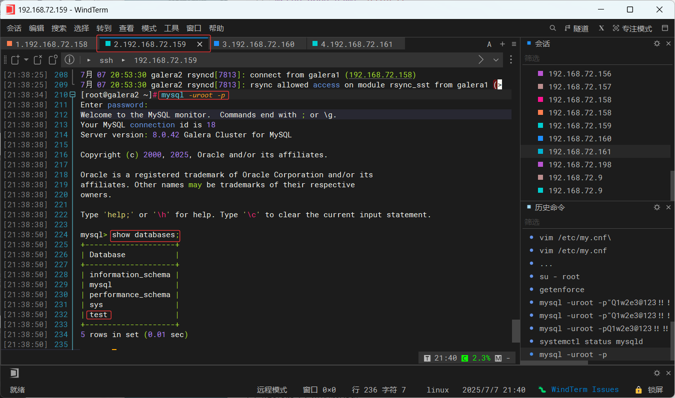Switch to tab 3.192.168.72.160
675x398 pixels.
[258, 43]
